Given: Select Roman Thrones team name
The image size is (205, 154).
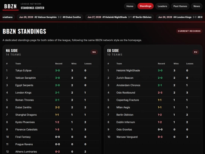Looking at the screenshot, I should [24, 100].
